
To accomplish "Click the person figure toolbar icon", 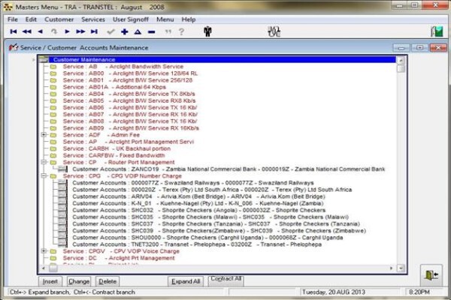I will click(207, 31).
